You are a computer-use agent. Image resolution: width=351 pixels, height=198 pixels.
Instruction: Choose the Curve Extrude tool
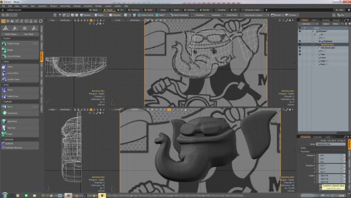click(x=20, y=56)
